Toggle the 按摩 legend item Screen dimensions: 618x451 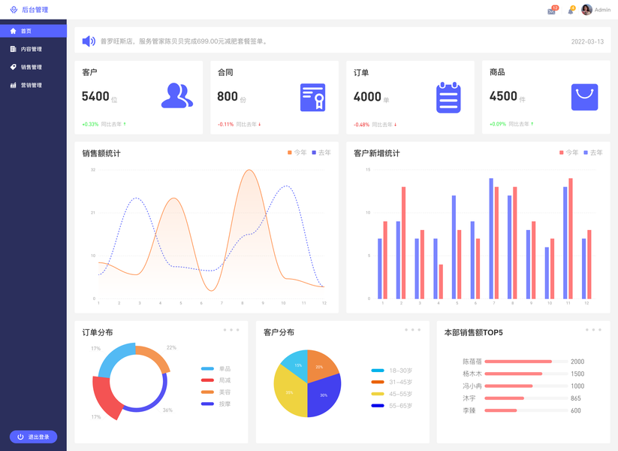[x=216, y=404]
